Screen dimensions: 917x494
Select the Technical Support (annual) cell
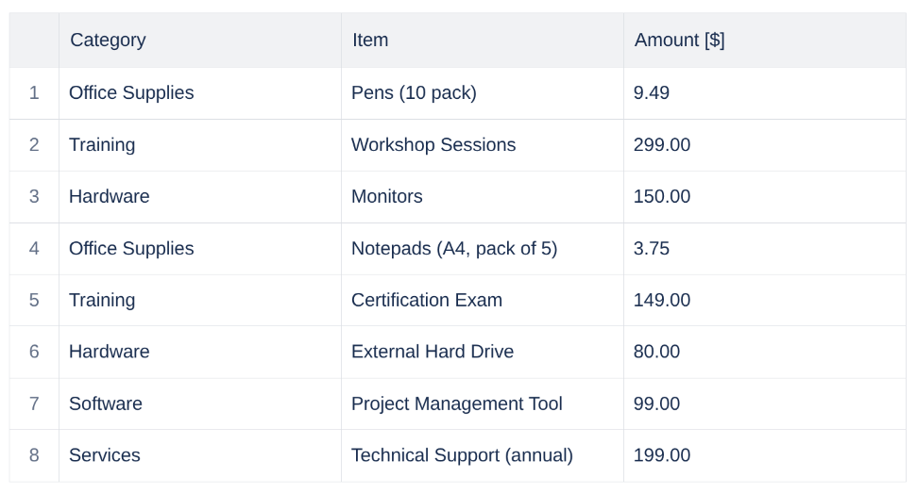tap(462, 455)
